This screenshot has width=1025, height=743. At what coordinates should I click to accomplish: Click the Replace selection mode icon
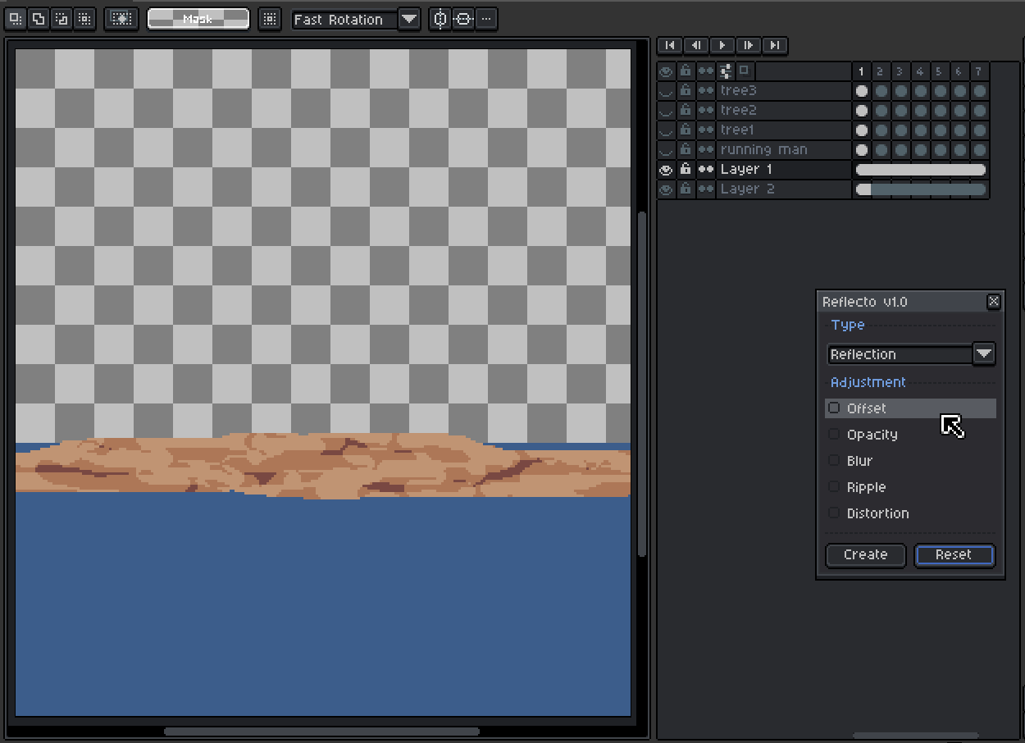tap(16, 19)
